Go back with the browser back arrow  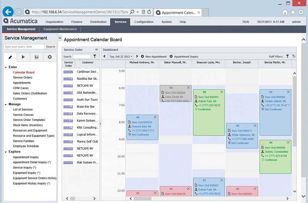(8, 12)
